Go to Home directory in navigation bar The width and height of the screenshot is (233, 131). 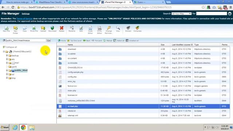pyautogui.click(x=62, y=40)
